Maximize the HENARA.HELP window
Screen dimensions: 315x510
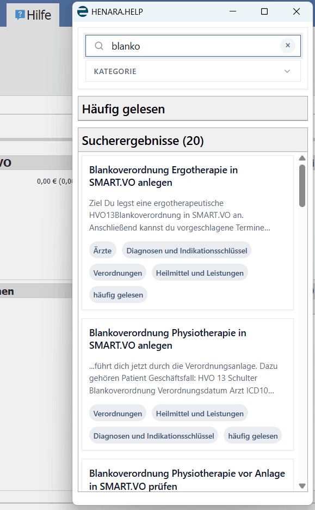[264, 11]
